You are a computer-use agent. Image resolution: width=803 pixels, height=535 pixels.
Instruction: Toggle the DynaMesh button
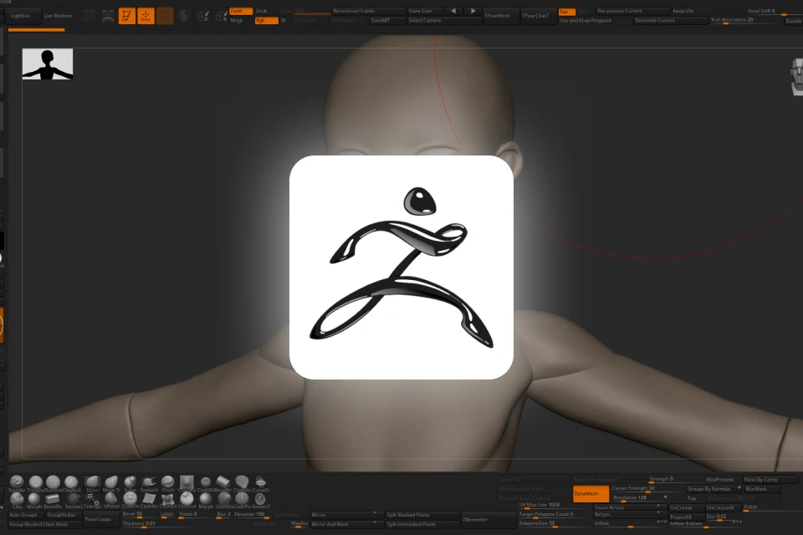(x=591, y=493)
